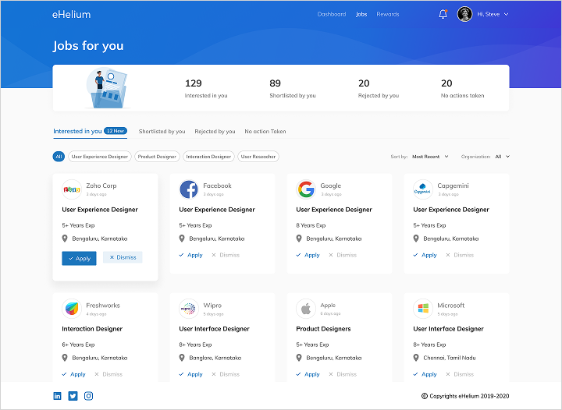The image size is (562, 410).
Task: Switch to No action Taken tab
Action: [265, 131]
